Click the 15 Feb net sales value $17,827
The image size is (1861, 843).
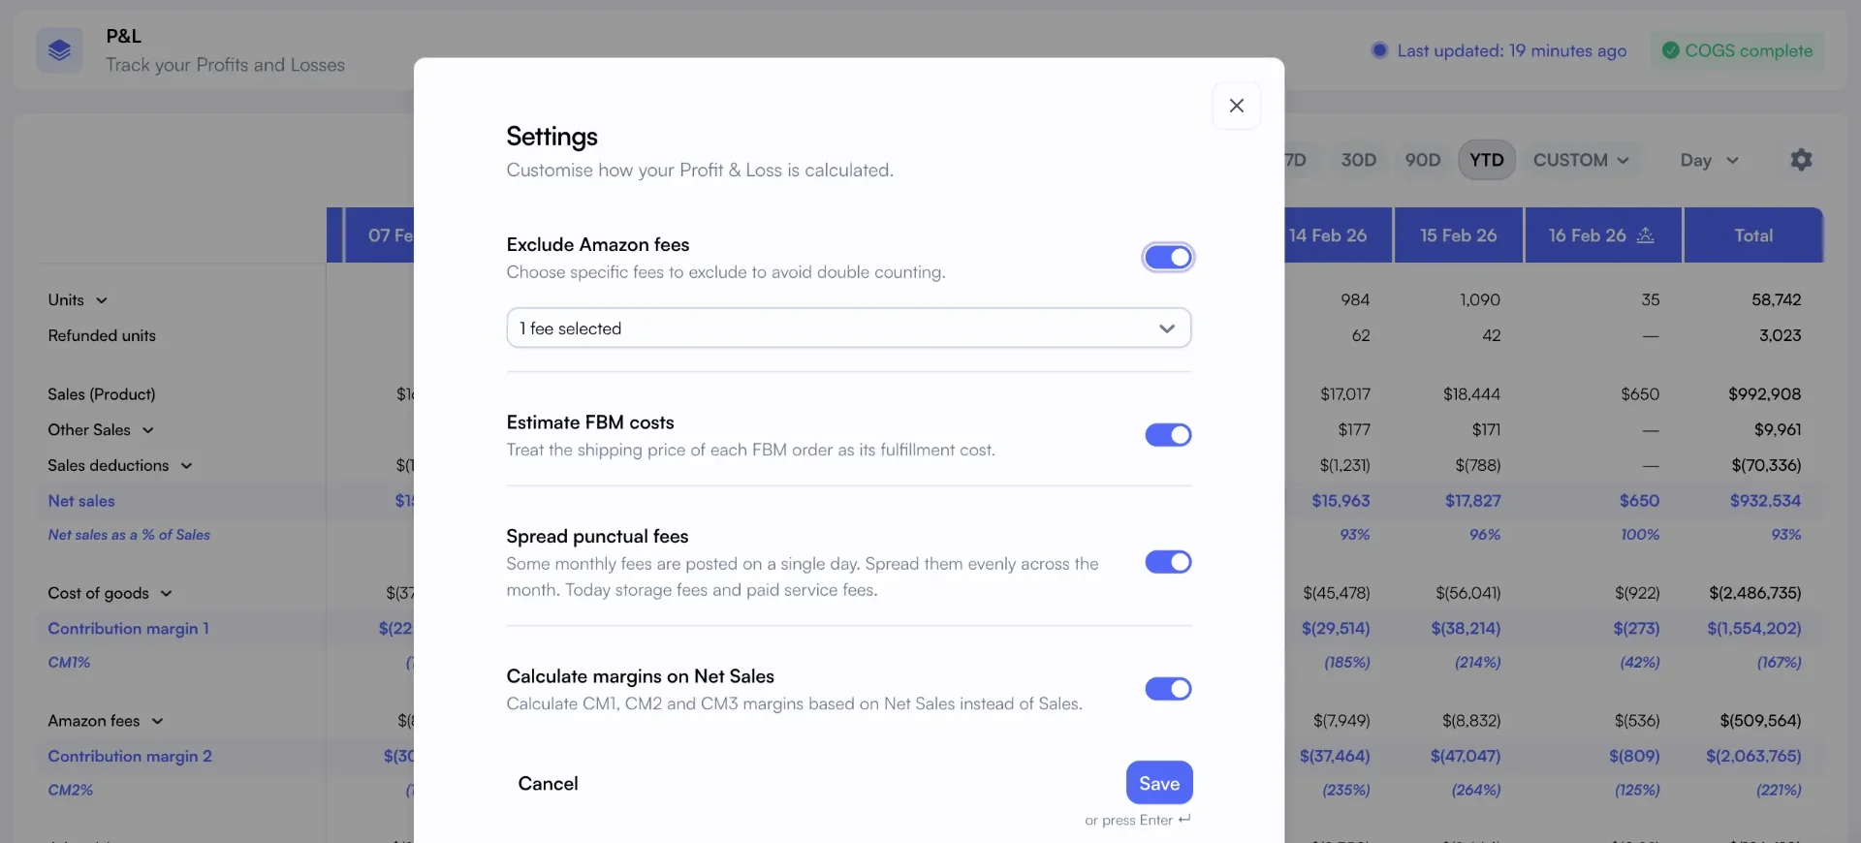[1472, 501]
